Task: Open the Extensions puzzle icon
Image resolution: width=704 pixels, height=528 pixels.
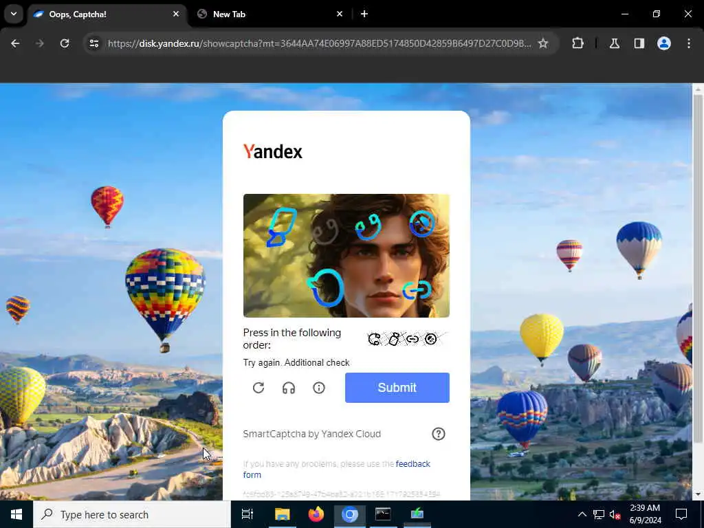Action: click(577, 43)
